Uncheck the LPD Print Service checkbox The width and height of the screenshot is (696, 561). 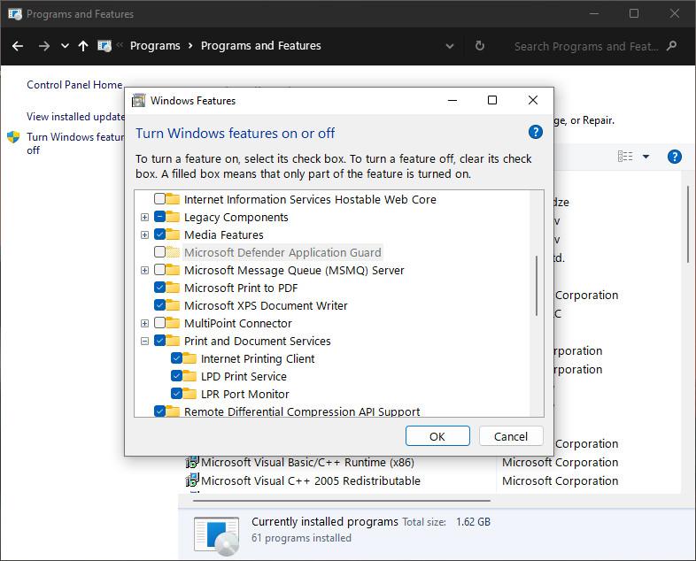click(x=177, y=376)
